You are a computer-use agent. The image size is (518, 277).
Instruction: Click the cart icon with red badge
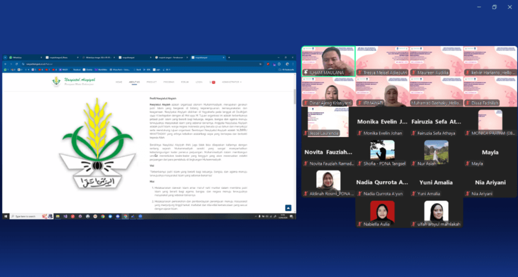[213, 82]
